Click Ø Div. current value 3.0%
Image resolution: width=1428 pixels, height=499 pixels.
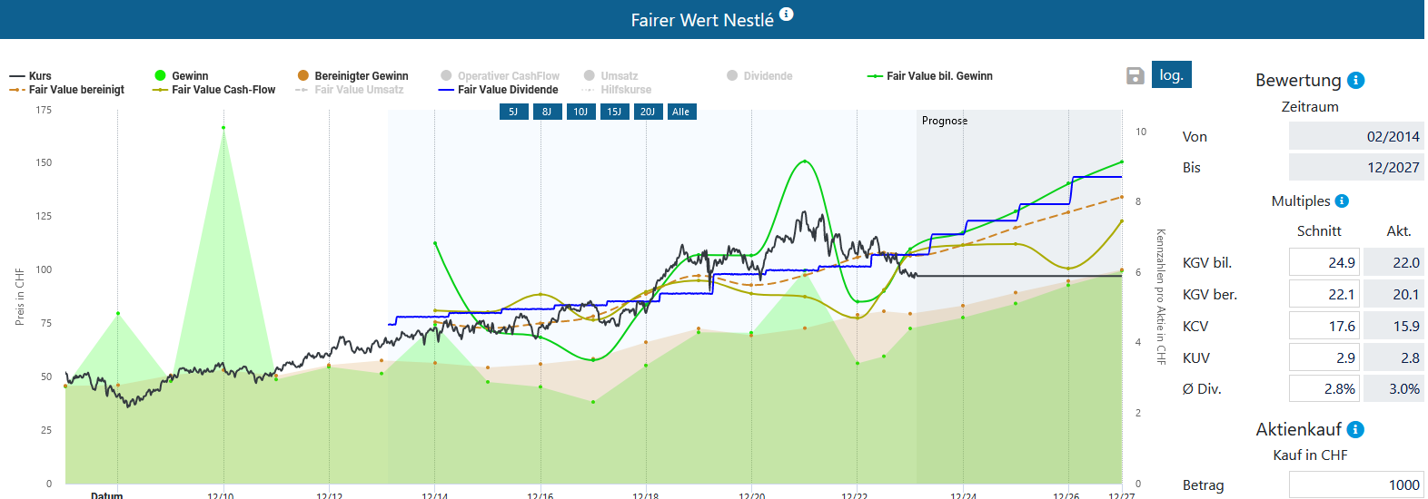[x=1393, y=388]
